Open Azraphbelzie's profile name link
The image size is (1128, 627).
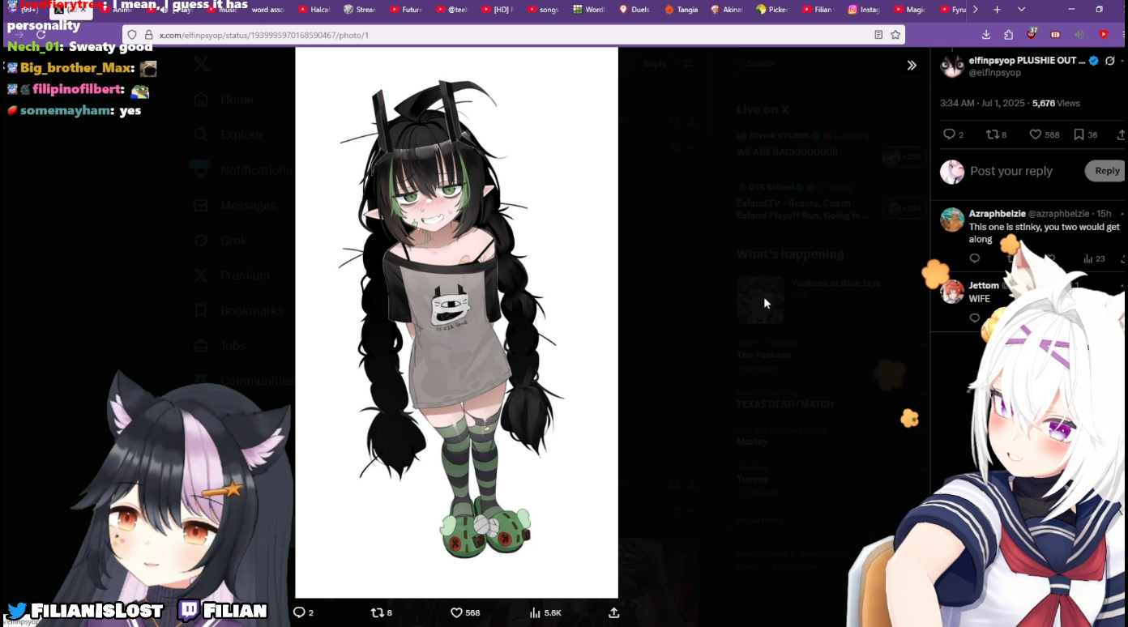click(x=997, y=214)
